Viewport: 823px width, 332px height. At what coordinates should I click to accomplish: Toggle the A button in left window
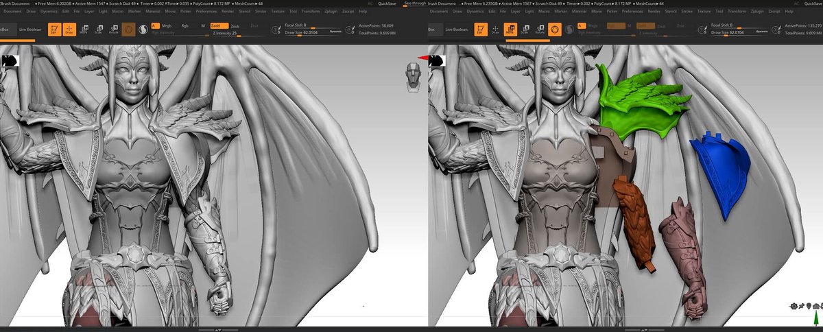pyautogui.click(x=155, y=25)
